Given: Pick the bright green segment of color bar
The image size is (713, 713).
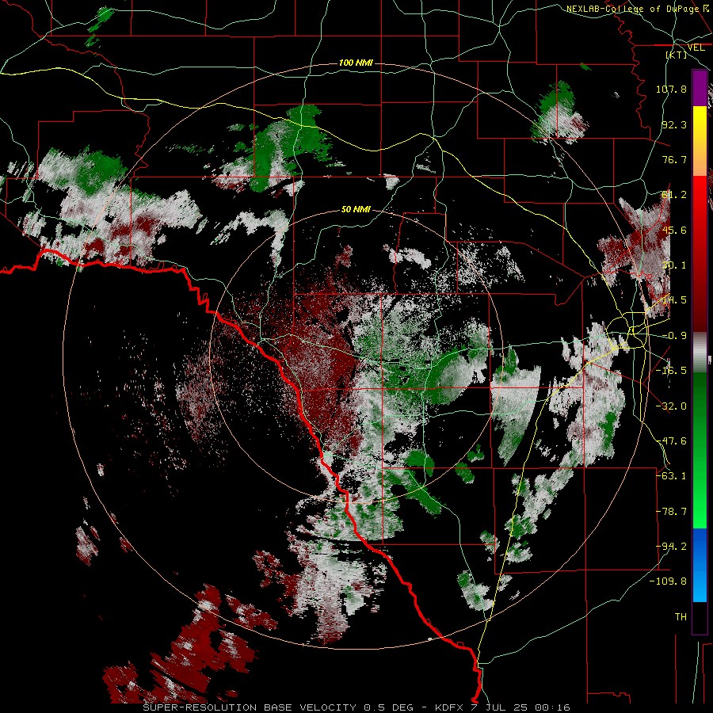Looking at the screenshot, I should click(700, 496).
